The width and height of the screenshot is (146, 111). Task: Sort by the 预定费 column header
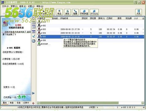pos(93,18)
